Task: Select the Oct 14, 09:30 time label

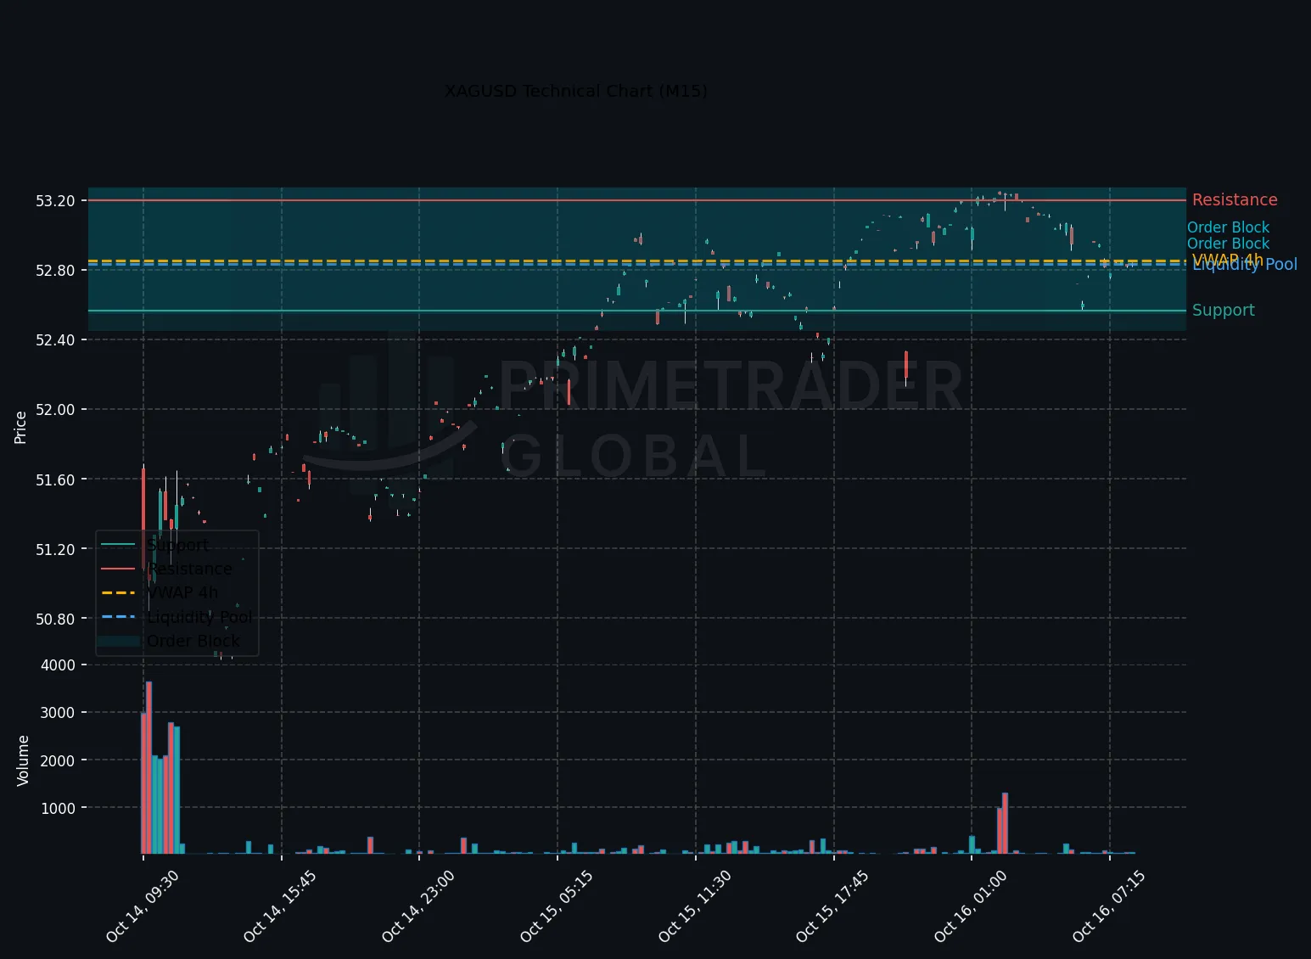Action: [x=143, y=906]
